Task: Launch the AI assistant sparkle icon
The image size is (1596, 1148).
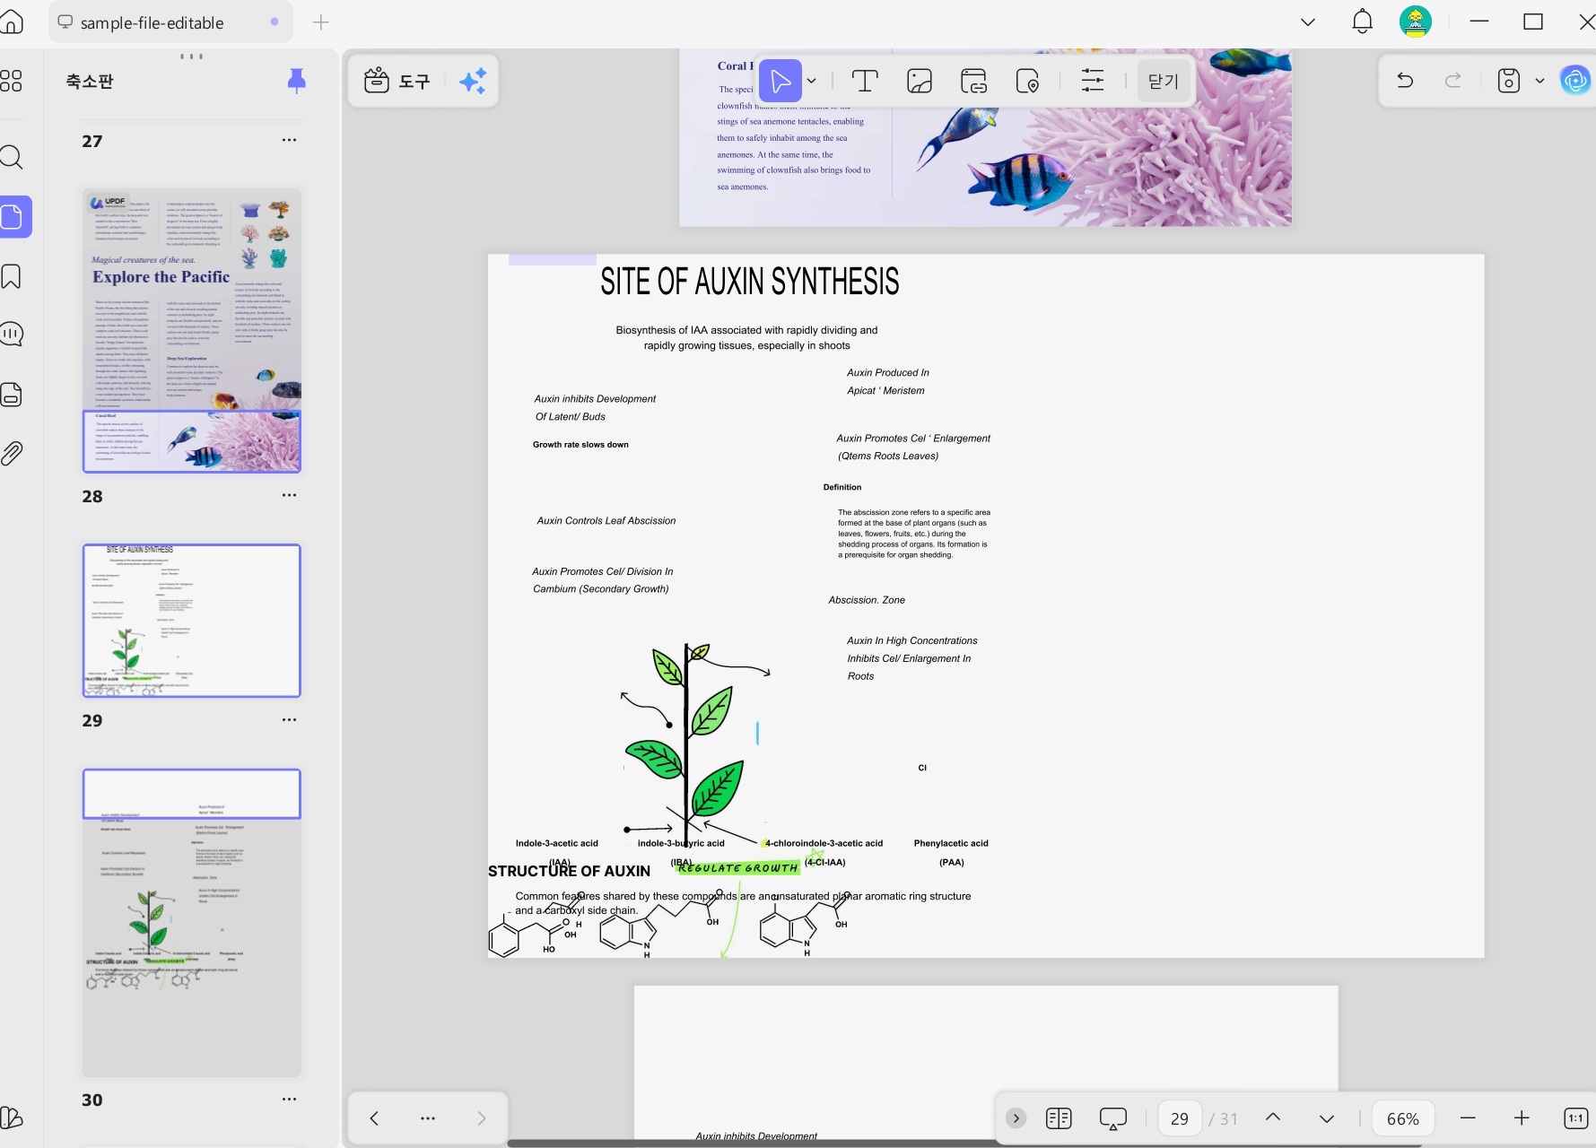Action: [473, 82]
